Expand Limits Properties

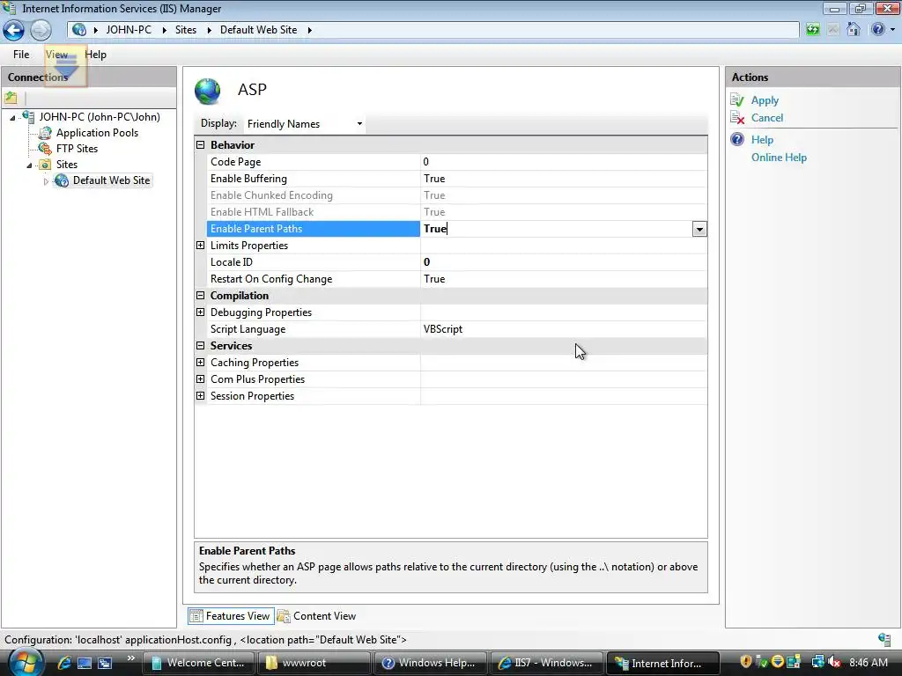point(200,246)
